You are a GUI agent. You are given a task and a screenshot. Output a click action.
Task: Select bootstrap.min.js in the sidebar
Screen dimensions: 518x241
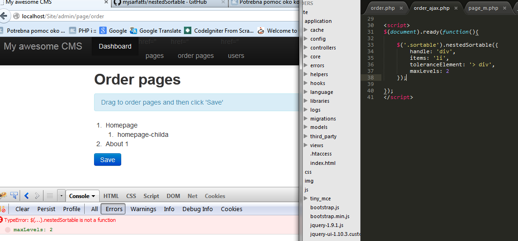pos(330,216)
